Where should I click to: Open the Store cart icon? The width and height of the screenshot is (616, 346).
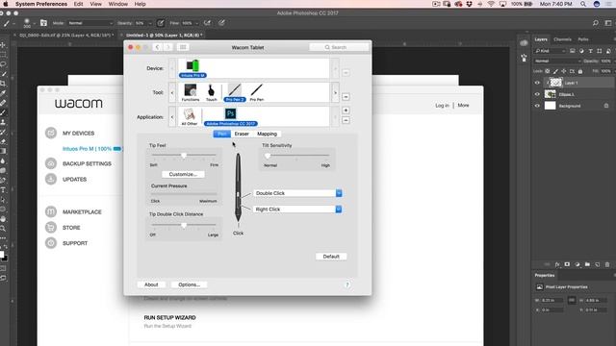tap(51, 227)
